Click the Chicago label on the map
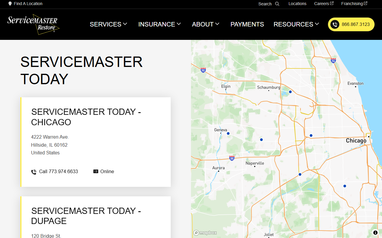This screenshot has height=238, width=382. [x=356, y=140]
